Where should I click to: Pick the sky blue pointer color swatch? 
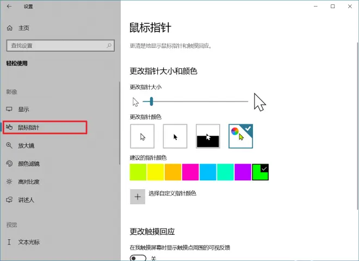pos(208,172)
